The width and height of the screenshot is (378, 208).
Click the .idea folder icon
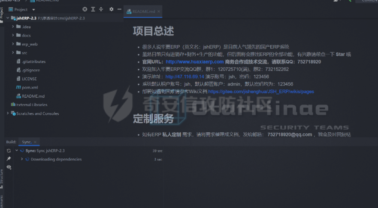[x=18, y=27]
